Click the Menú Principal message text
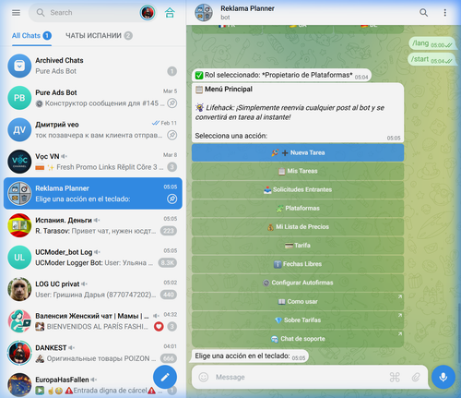The width and height of the screenshot is (461, 398). tap(229, 90)
